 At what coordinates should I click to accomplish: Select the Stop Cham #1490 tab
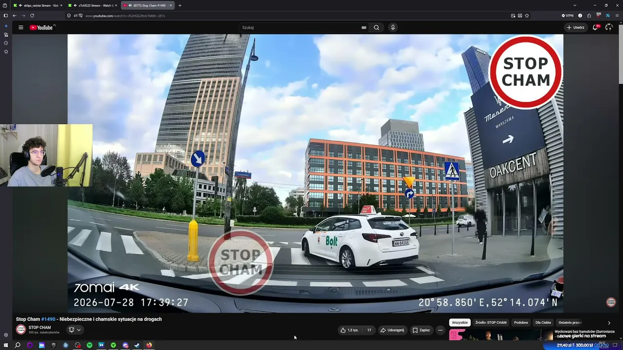click(147, 5)
